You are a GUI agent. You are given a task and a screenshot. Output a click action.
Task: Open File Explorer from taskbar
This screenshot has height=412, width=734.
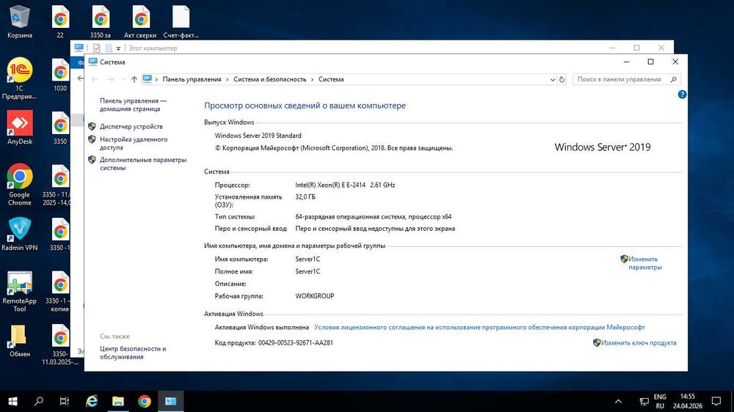[x=118, y=401]
